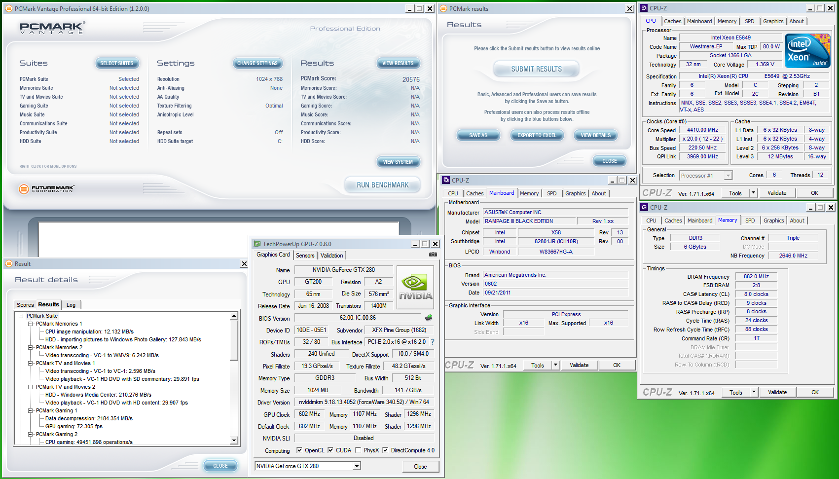
Task: Open the NVIDIA GeForce GTX 280 dropdown
Action: click(x=357, y=466)
